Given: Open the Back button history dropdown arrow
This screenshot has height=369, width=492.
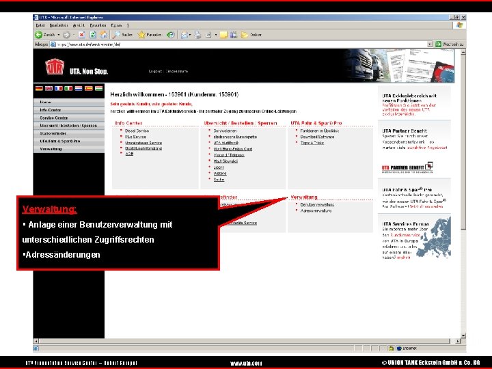Looking at the screenshot, I should point(59,35).
